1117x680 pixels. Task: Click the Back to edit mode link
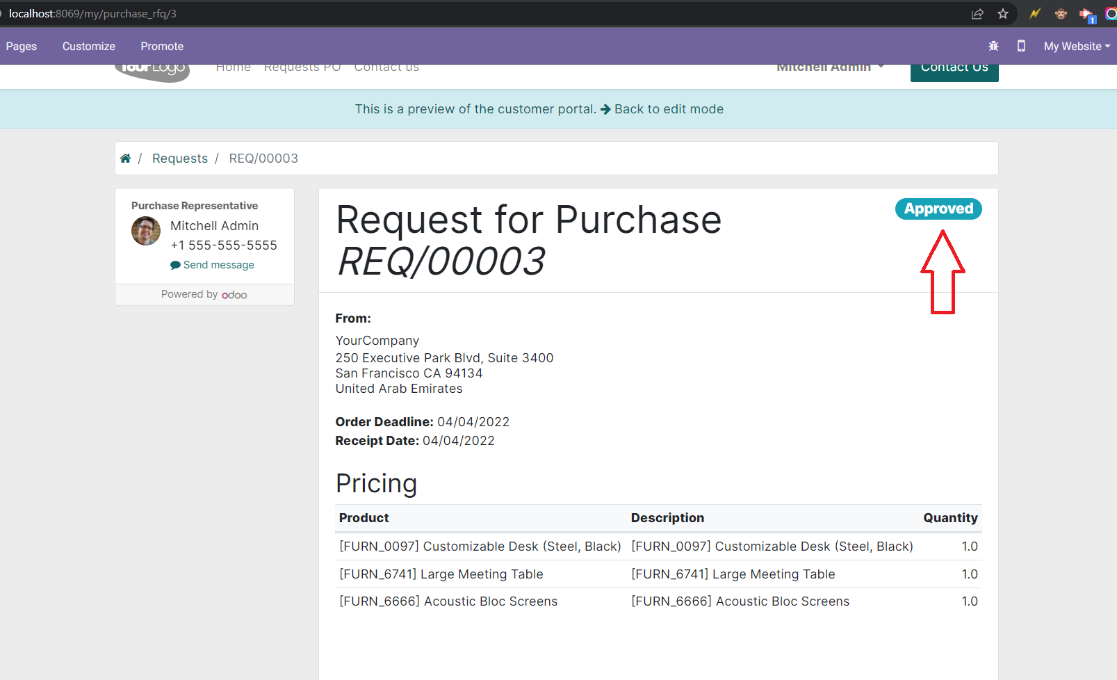coord(668,109)
